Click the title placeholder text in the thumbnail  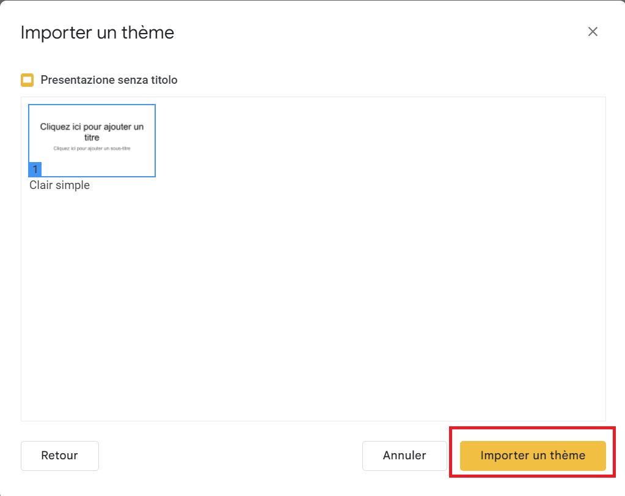pos(92,131)
